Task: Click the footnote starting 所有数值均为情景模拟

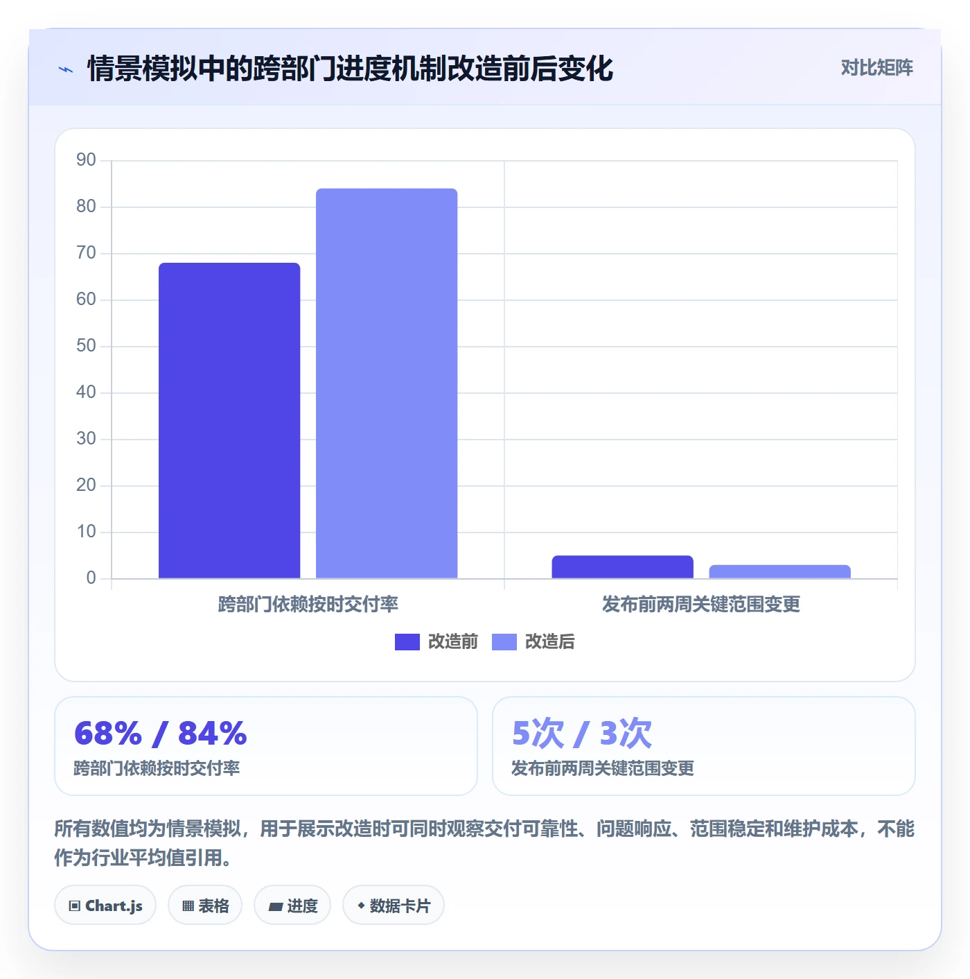Action: point(485,843)
